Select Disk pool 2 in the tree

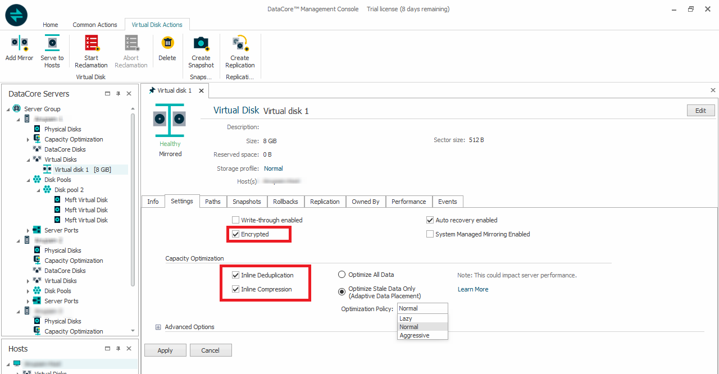(x=69, y=190)
